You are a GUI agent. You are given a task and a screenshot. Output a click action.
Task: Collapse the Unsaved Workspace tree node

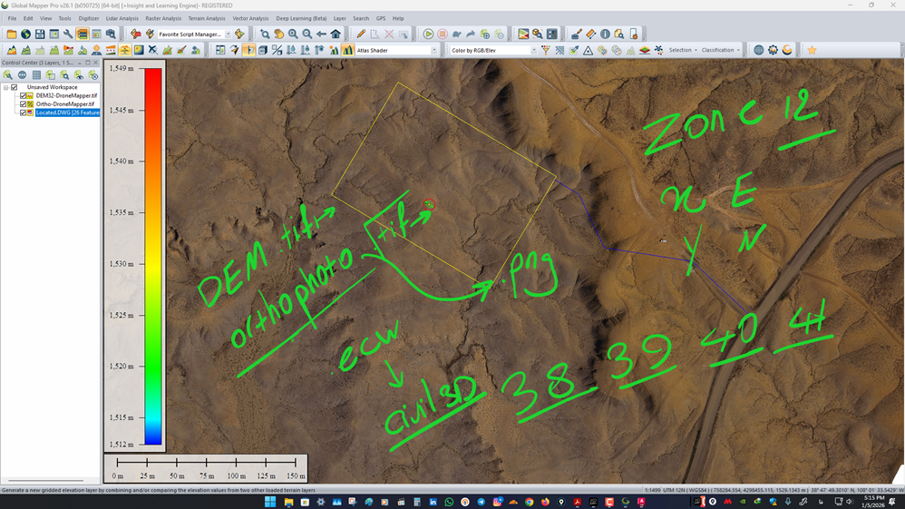tap(5, 87)
